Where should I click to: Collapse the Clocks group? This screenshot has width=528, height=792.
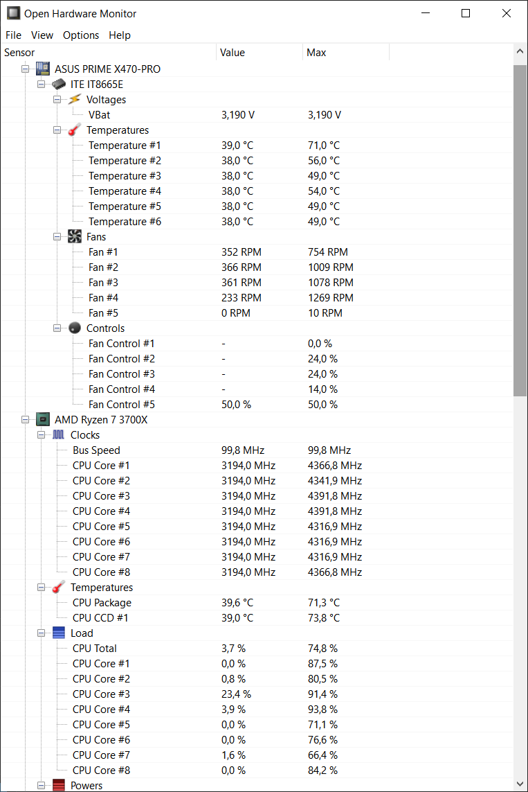coord(42,434)
